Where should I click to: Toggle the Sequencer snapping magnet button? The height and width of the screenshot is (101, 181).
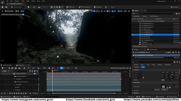coord(61,68)
